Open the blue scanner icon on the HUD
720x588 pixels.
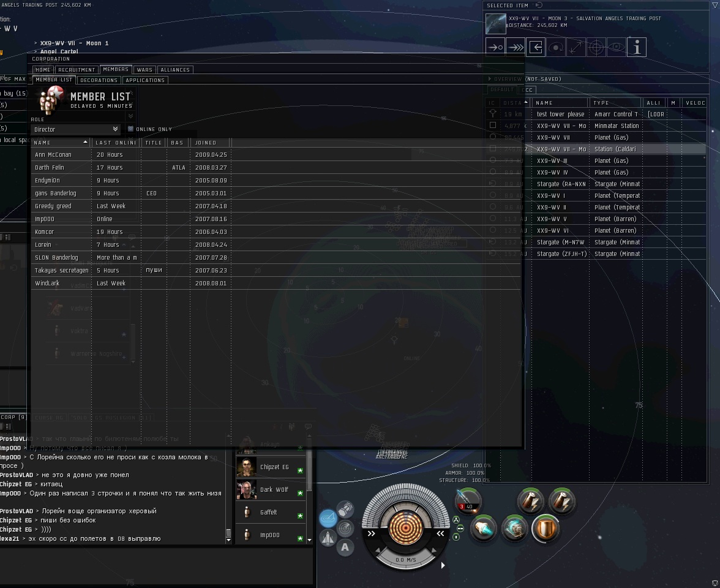coord(328,518)
